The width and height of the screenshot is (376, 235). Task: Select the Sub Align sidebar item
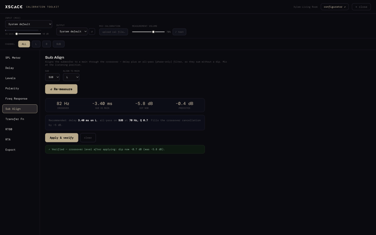20,109
